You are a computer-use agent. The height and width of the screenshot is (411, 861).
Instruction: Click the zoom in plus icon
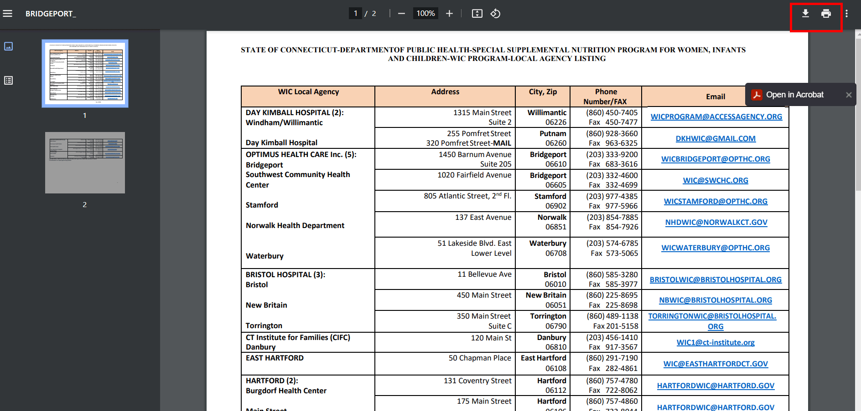click(449, 14)
